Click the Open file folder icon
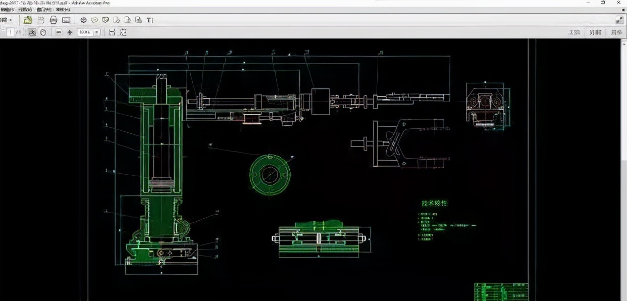Viewport: 627px width, 301px height. 28,20
